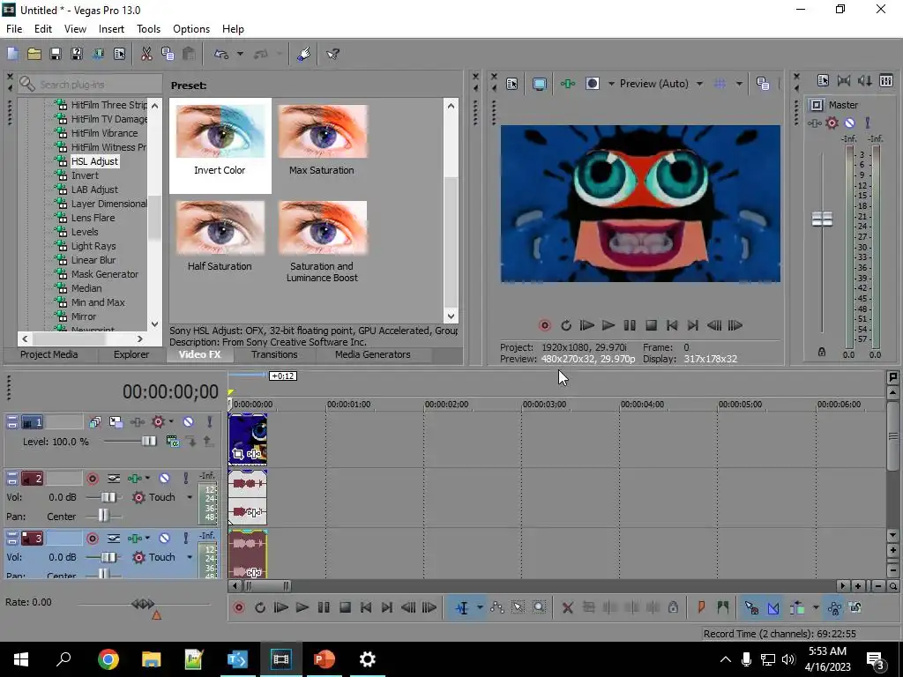Click Insert Marker in timeline toolbar

pos(701,607)
